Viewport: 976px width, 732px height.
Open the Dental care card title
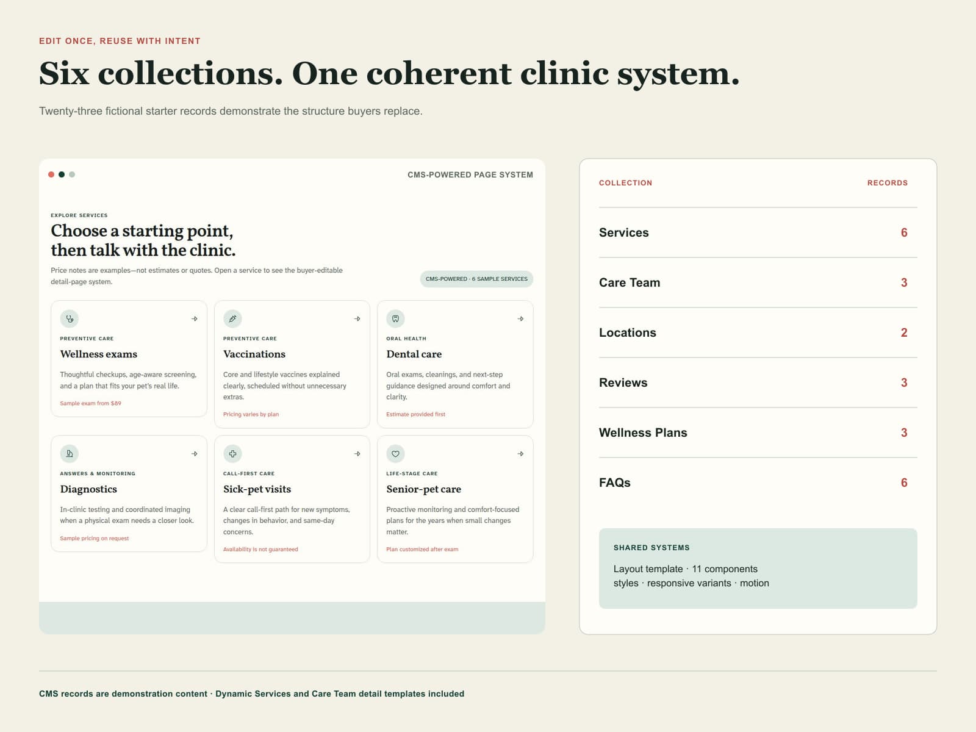pyautogui.click(x=414, y=354)
